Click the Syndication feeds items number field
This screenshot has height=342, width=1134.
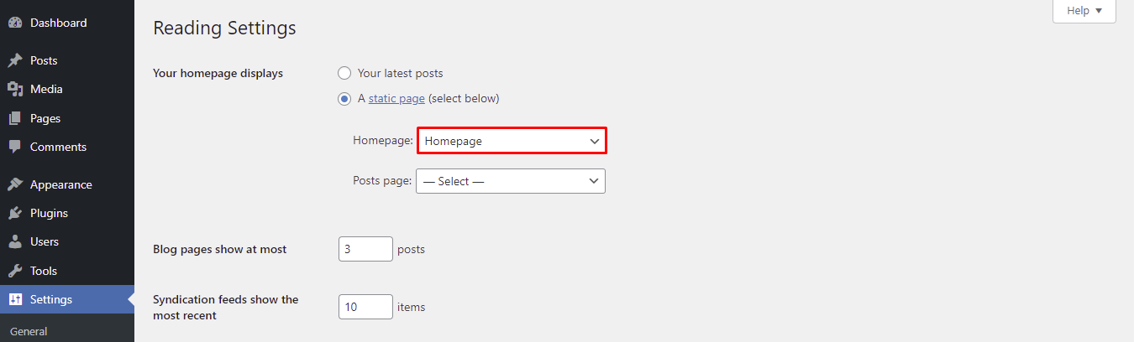click(x=365, y=307)
